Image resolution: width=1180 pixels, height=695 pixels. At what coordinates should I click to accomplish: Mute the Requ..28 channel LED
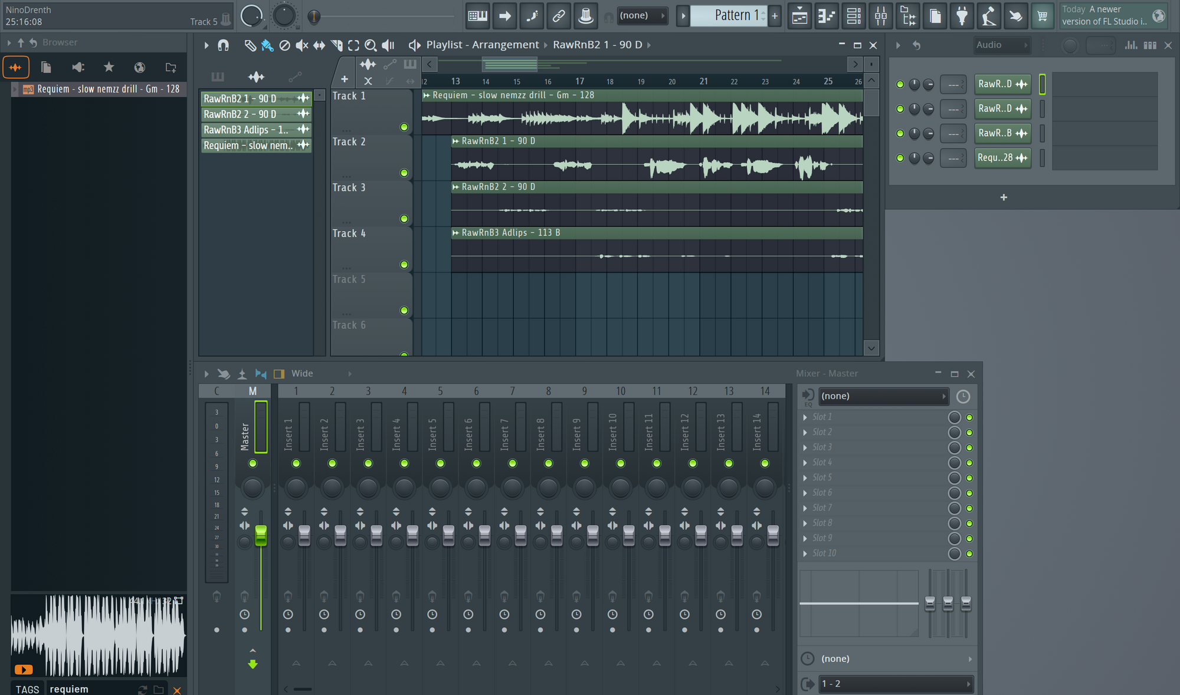pyautogui.click(x=900, y=158)
